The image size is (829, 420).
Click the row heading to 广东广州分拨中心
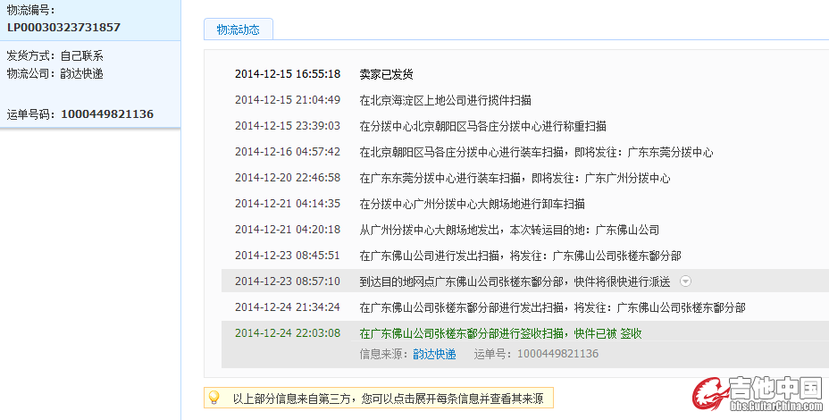515,178
